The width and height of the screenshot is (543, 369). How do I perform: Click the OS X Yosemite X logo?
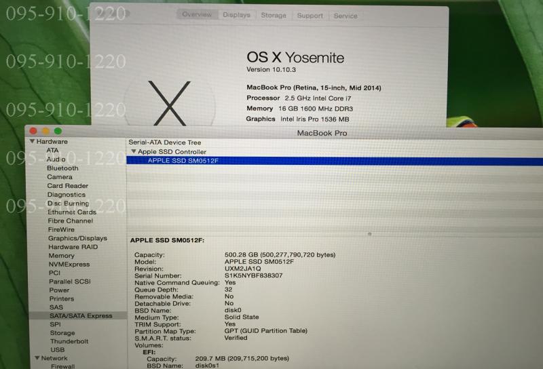coord(169,103)
